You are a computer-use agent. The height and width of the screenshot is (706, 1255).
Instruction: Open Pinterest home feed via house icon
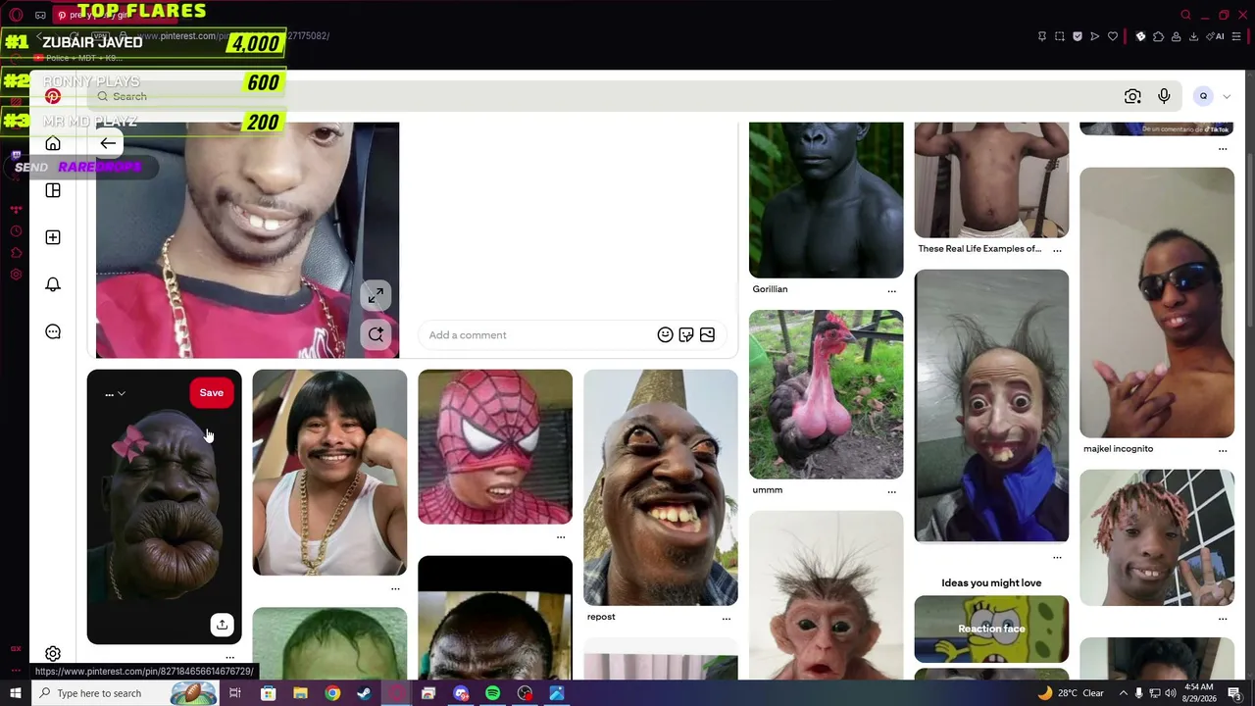point(53,143)
